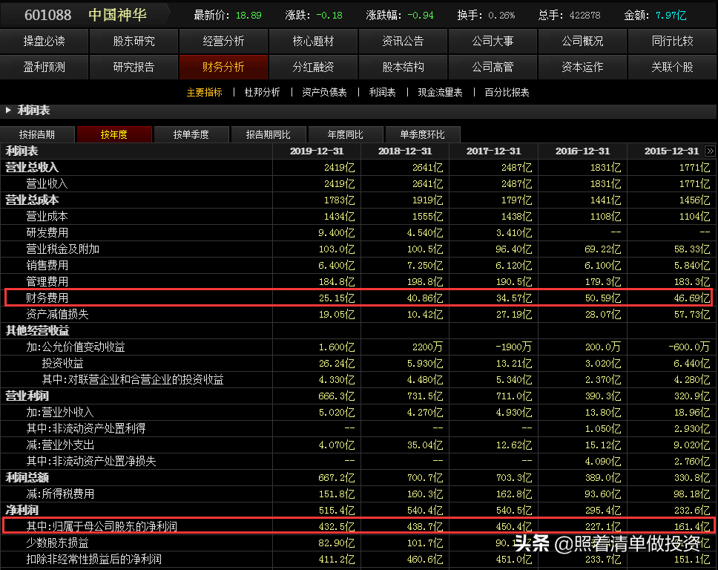Click 金额 value 7.97亿
Screen dimensions: 718x570
[671, 16]
